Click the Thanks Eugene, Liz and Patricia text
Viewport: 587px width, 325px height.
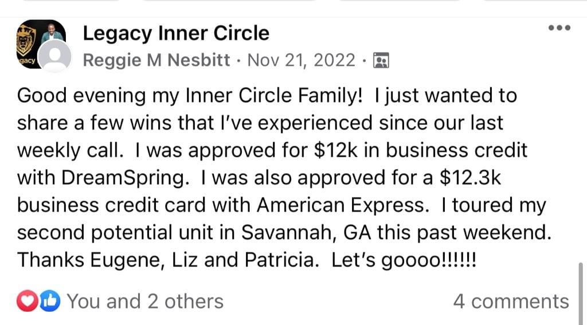point(166,260)
